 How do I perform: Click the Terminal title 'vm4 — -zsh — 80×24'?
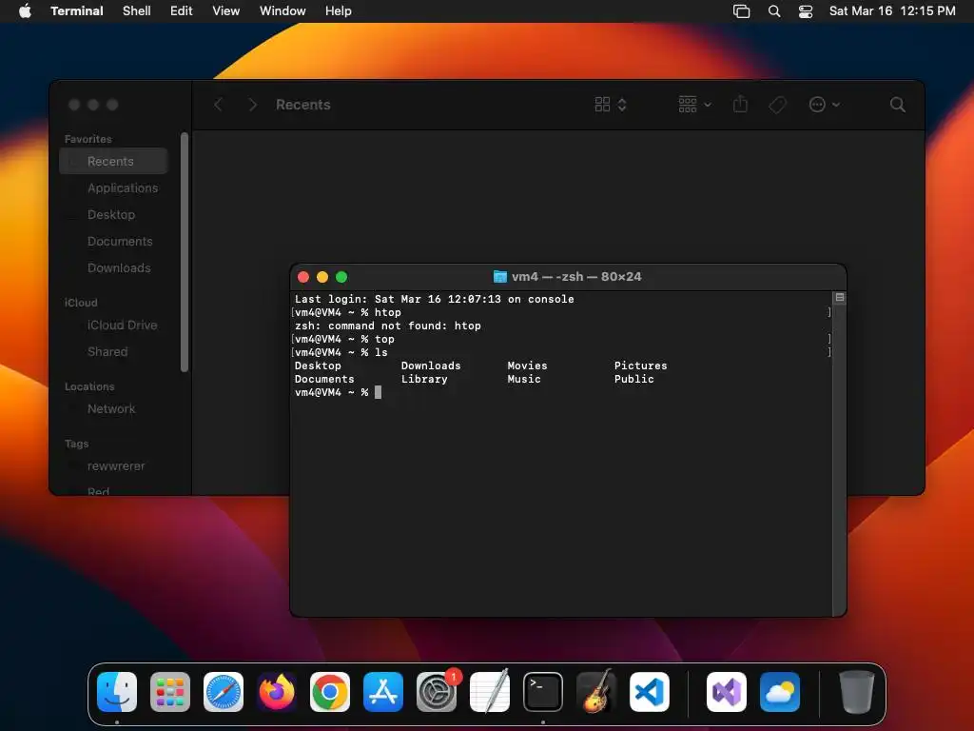(x=575, y=277)
